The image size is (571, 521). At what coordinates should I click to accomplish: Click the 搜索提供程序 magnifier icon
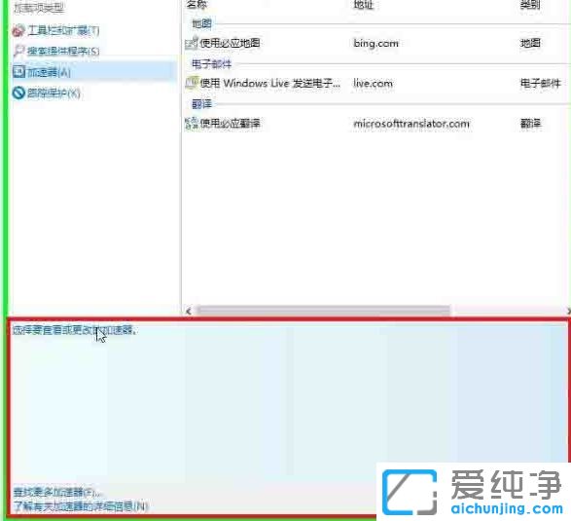(18, 51)
